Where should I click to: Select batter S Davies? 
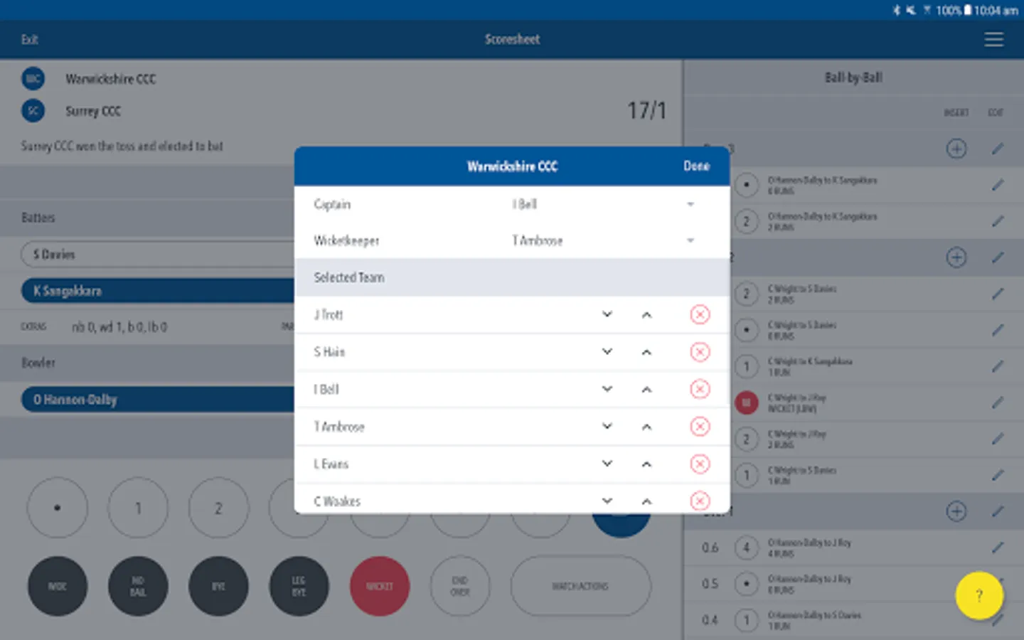click(x=158, y=254)
